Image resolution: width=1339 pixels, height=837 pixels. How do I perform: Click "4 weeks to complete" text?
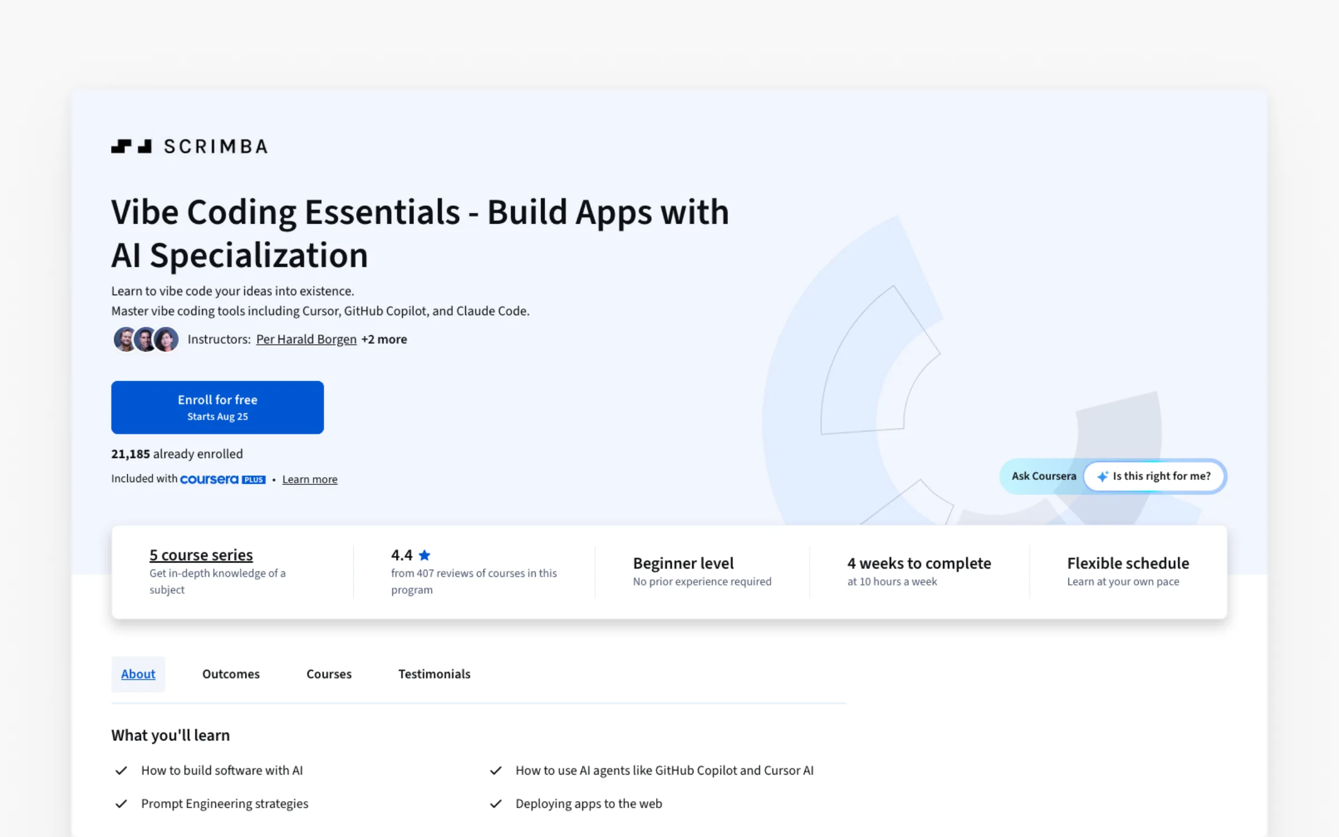919,563
